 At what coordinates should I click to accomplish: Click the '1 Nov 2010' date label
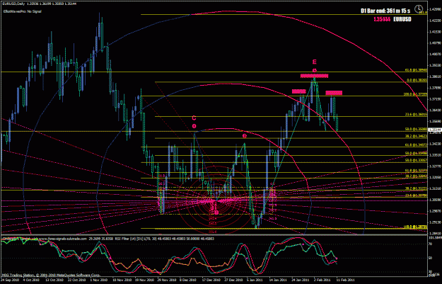[x=99, y=280]
